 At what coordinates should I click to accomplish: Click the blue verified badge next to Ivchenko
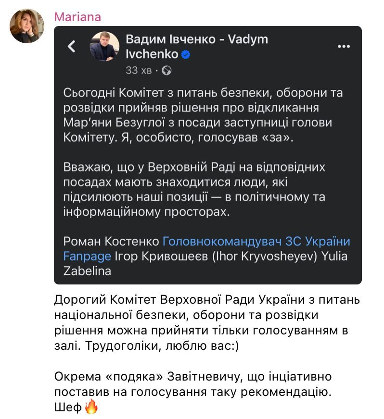[x=186, y=55]
